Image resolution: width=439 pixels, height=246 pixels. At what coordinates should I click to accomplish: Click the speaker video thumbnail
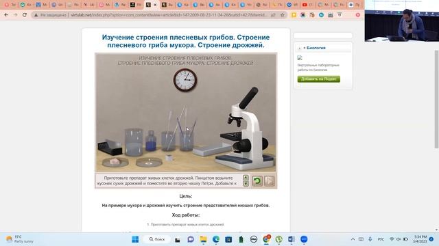(402, 20)
